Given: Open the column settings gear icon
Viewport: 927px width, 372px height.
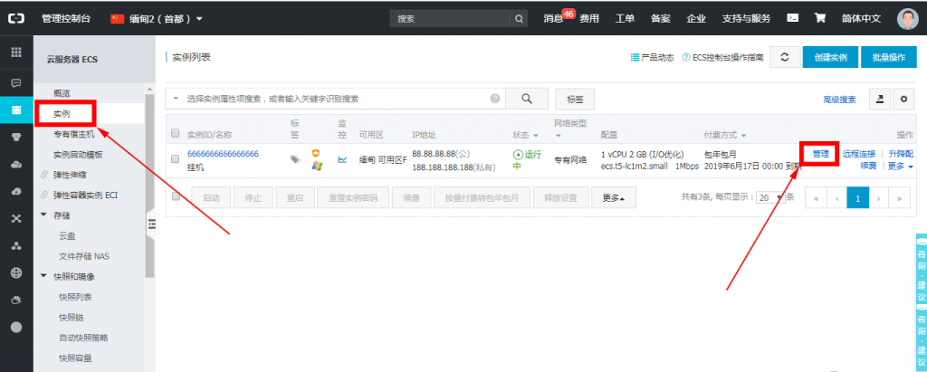Looking at the screenshot, I should point(903,100).
